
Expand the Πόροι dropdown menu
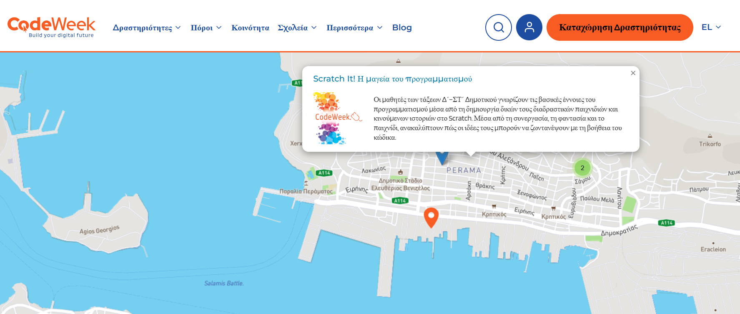(206, 28)
